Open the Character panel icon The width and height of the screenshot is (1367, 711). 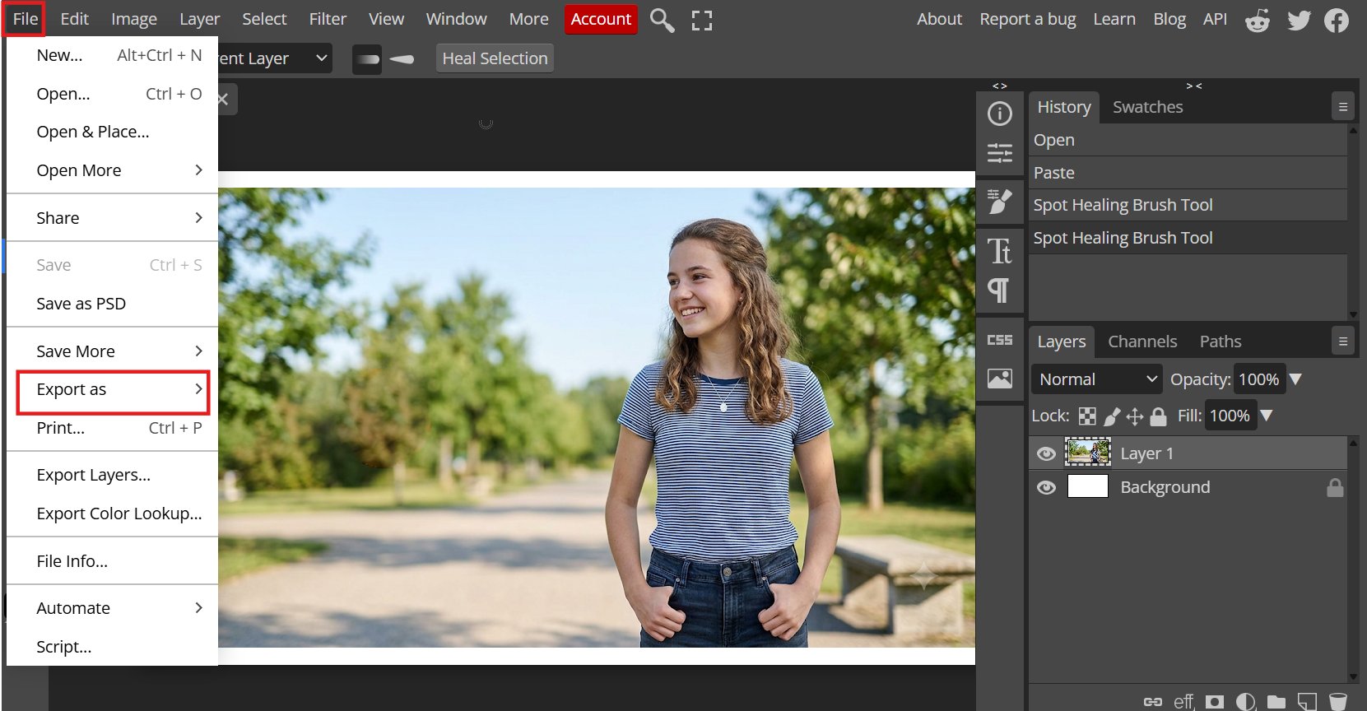click(x=1000, y=251)
